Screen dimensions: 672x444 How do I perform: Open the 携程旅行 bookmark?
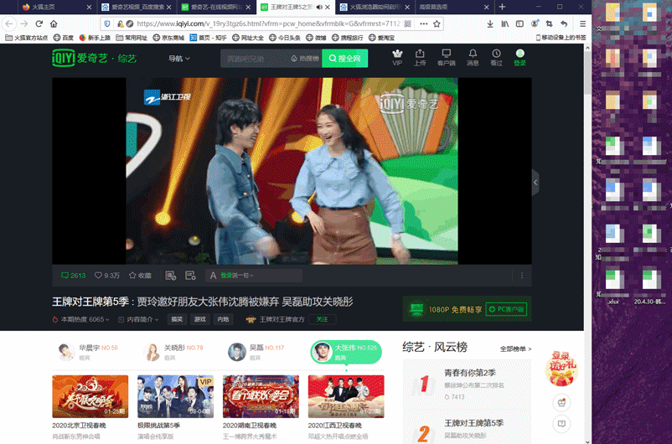348,38
